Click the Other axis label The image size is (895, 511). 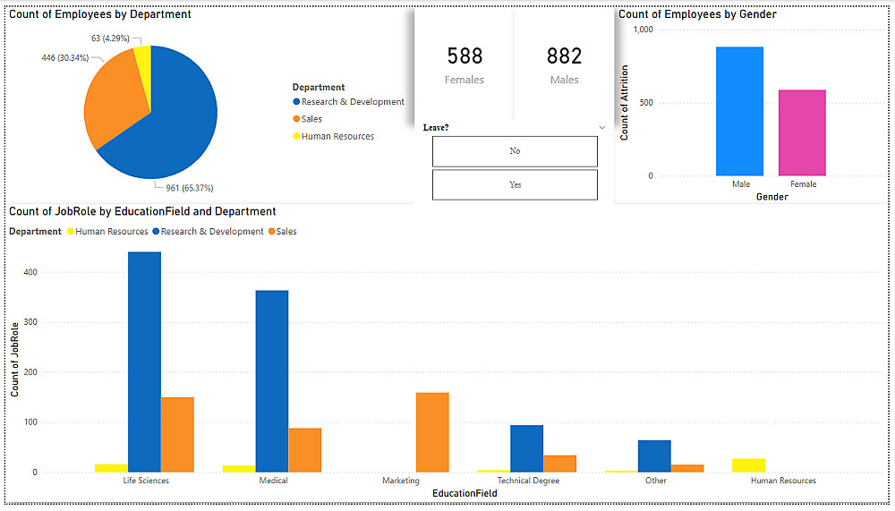[x=656, y=481]
